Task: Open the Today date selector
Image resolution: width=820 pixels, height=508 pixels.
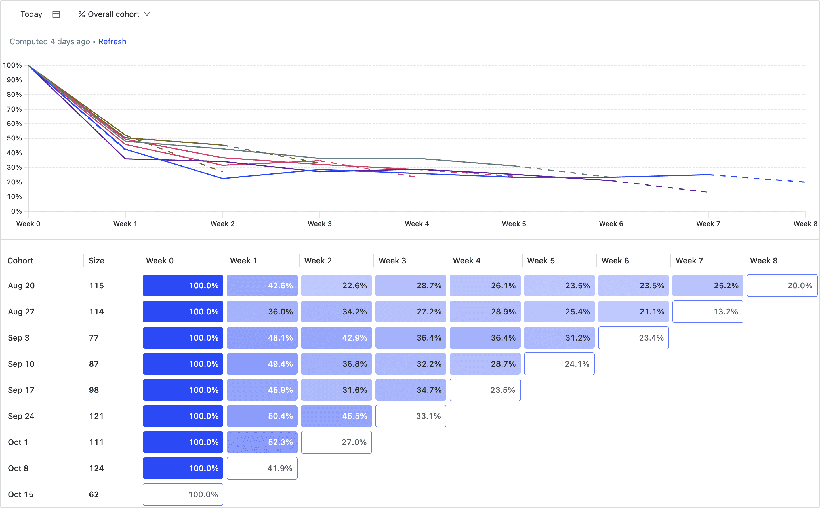Action: tap(31, 14)
